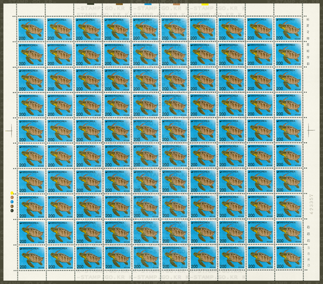Click the Korean text in lower right margin

(308, 246)
